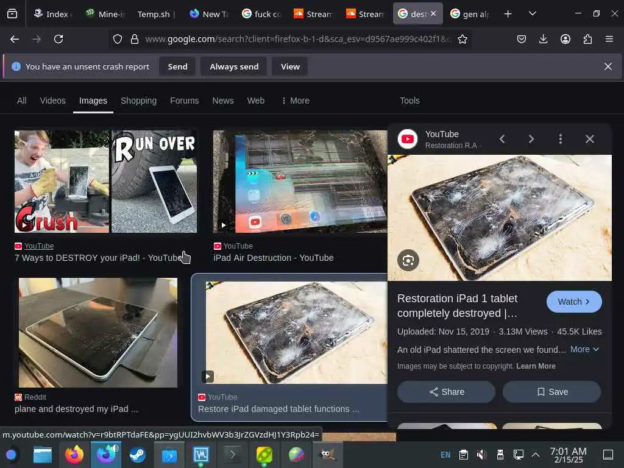This screenshot has width=624, height=468.
Task: Open the large shattered iPad preview image
Action: coord(500,218)
